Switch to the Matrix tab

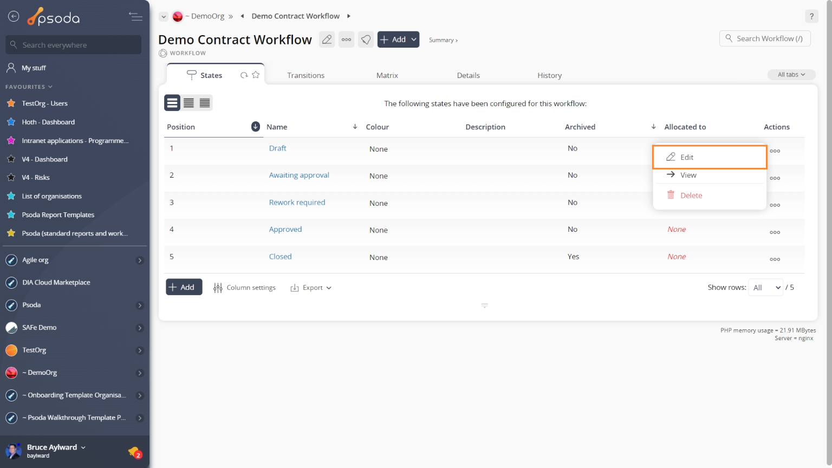tap(387, 75)
